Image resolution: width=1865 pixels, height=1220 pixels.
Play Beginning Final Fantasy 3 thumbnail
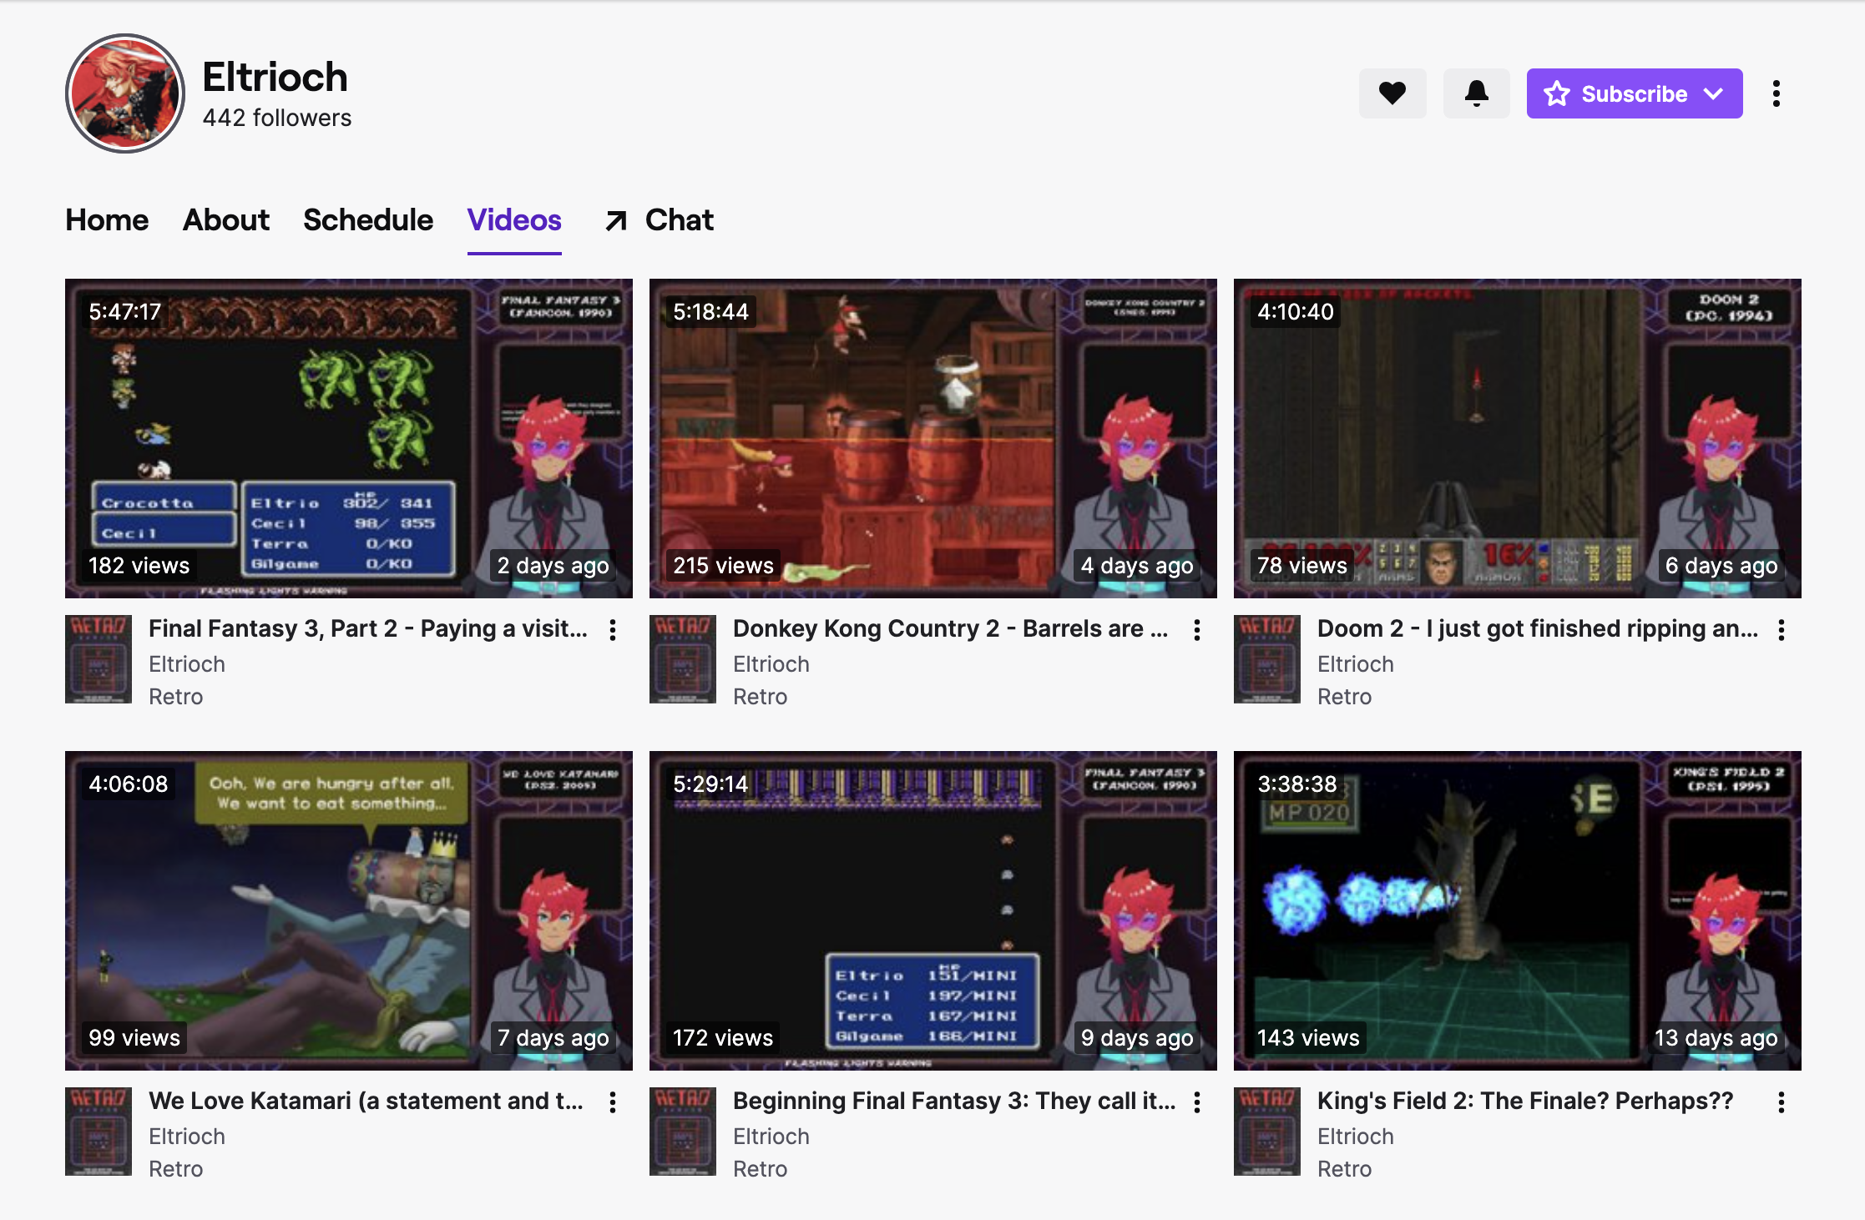(933, 910)
